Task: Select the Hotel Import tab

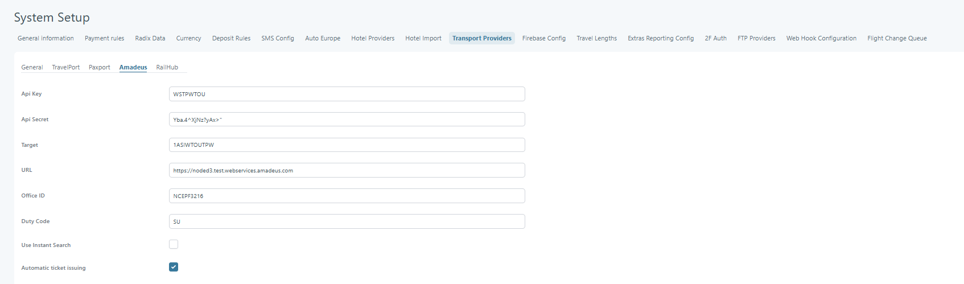Action: 423,38
